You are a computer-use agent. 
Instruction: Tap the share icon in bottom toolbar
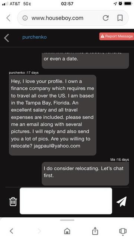point(95,231)
